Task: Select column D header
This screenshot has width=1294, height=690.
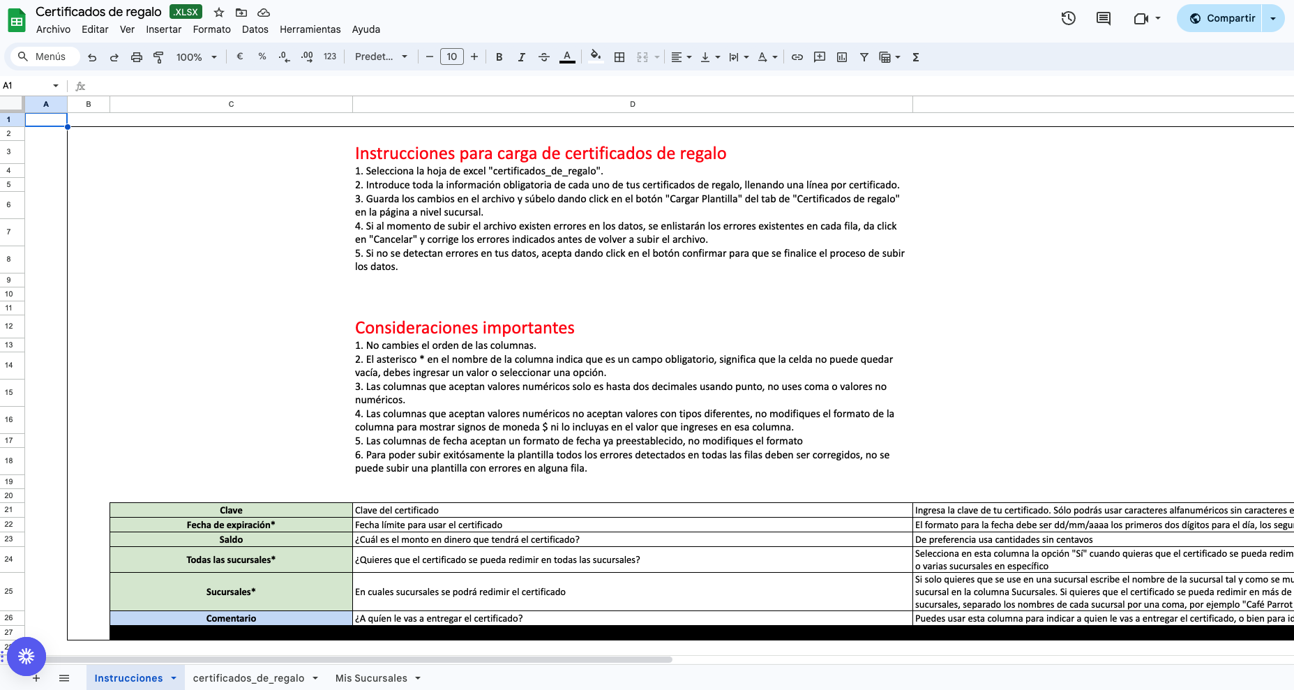Action: [633, 104]
